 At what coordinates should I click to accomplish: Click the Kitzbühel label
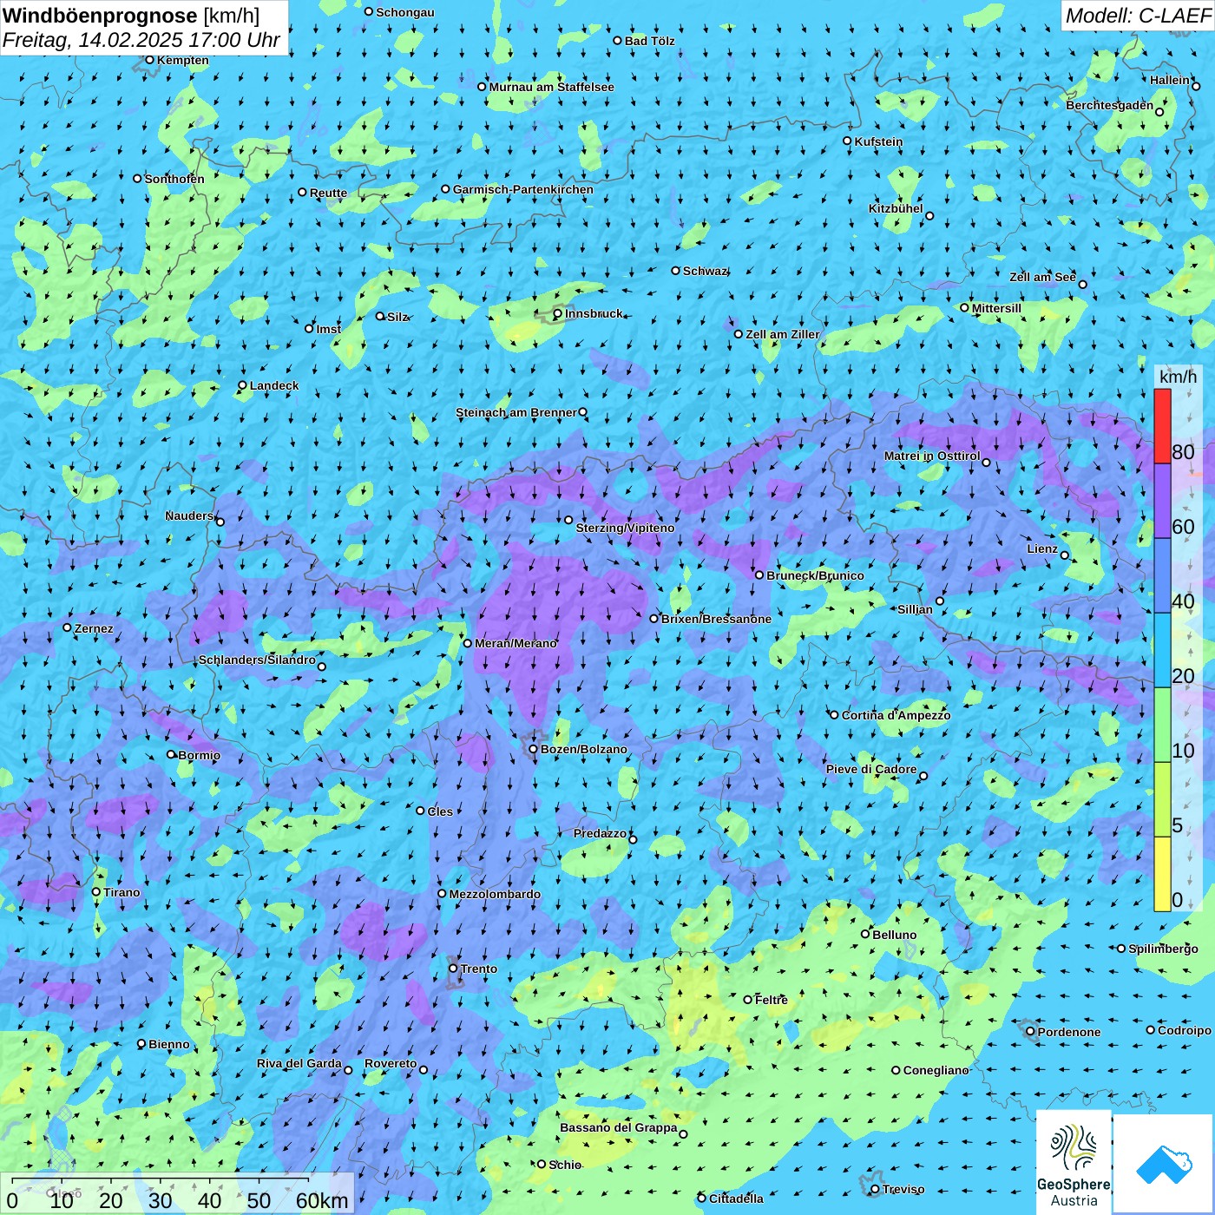click(896, 208)
